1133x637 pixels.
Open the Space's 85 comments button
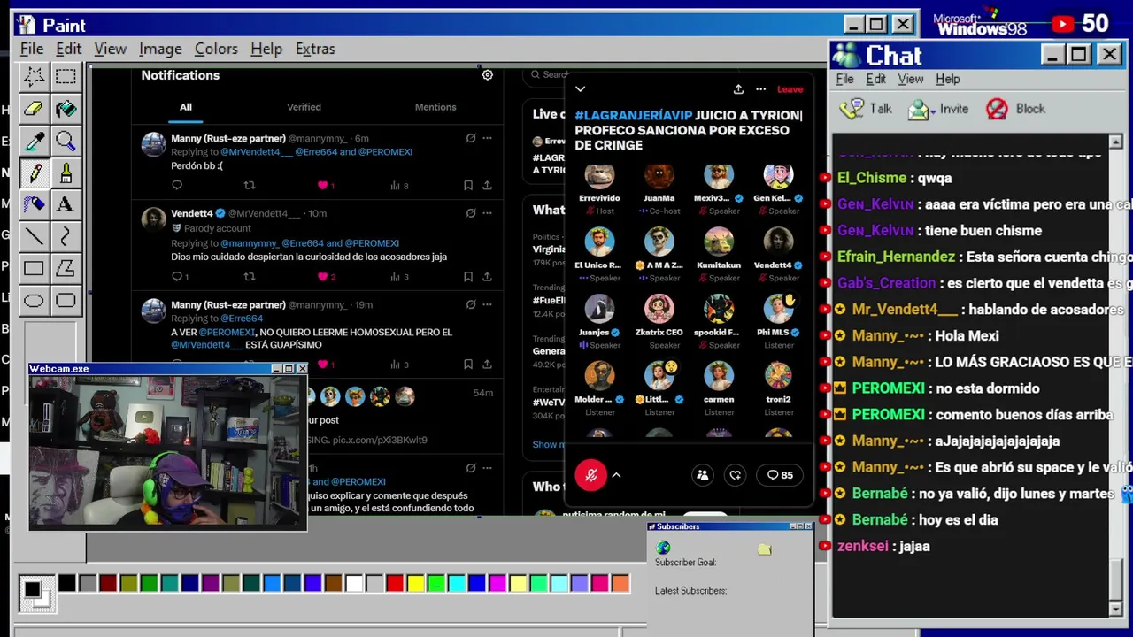click(780, 475)
